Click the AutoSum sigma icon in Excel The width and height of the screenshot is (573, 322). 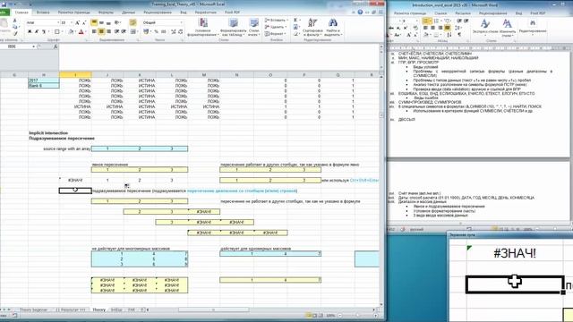click(295, 20)
